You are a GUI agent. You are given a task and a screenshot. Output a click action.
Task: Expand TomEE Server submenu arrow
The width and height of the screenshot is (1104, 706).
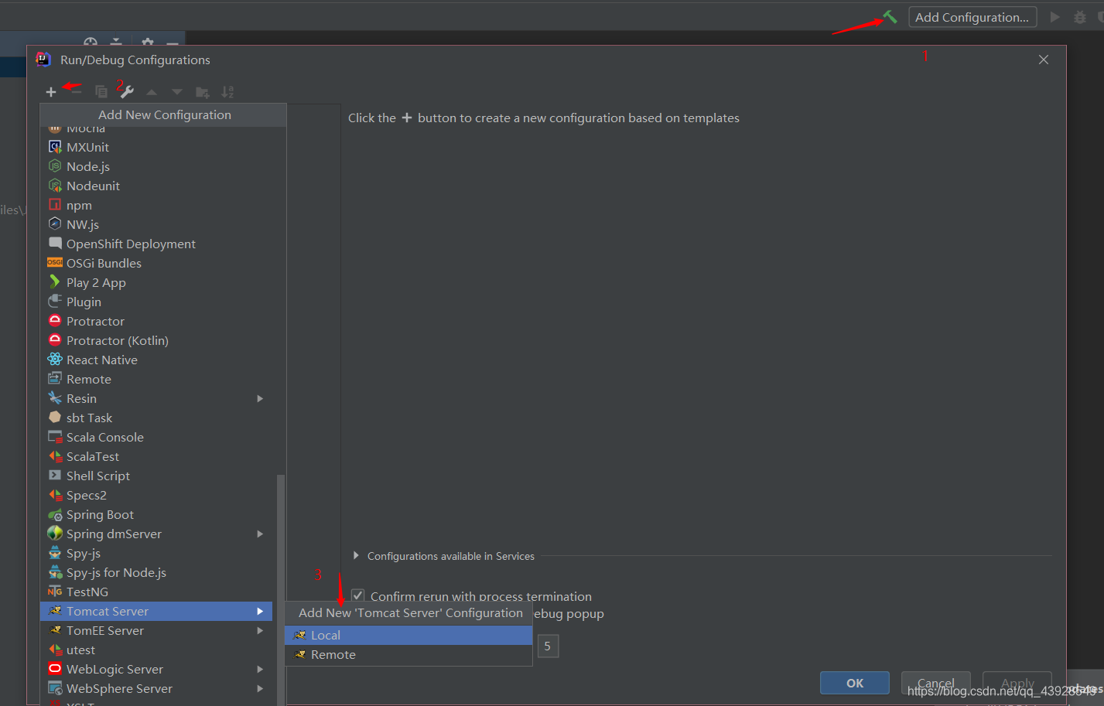(x=260, y=630)
